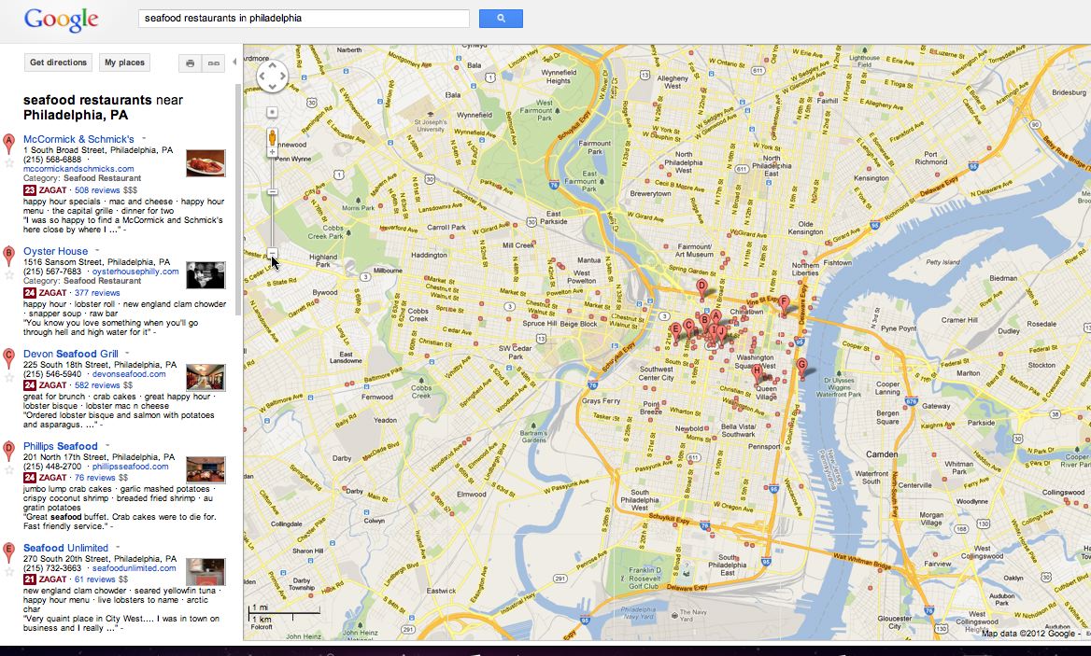Open the Seafood Unlimited photo thumbnail
Image resolution: width=1091 pixels, height=656 pixels.
coord(205,571)
